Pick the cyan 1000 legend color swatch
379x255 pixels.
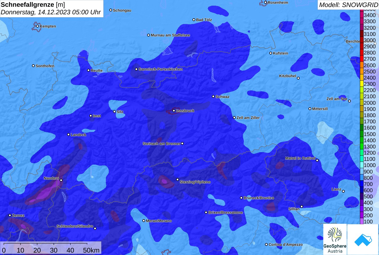pyautogui.click(x=362, y=165)
